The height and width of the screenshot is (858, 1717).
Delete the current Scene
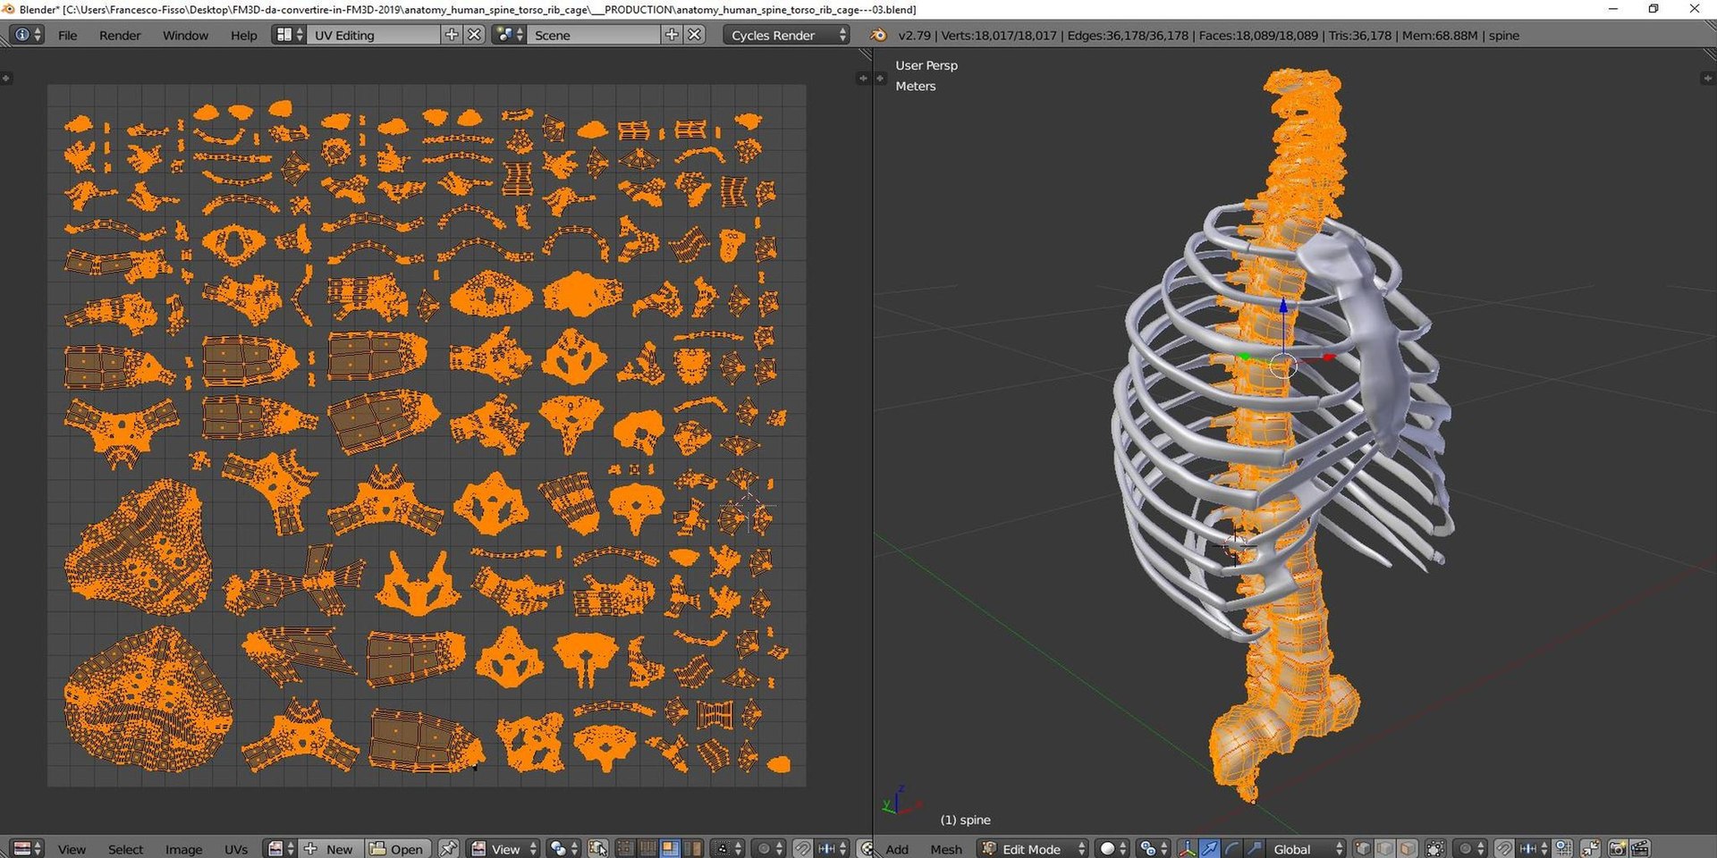pos(695,35)
